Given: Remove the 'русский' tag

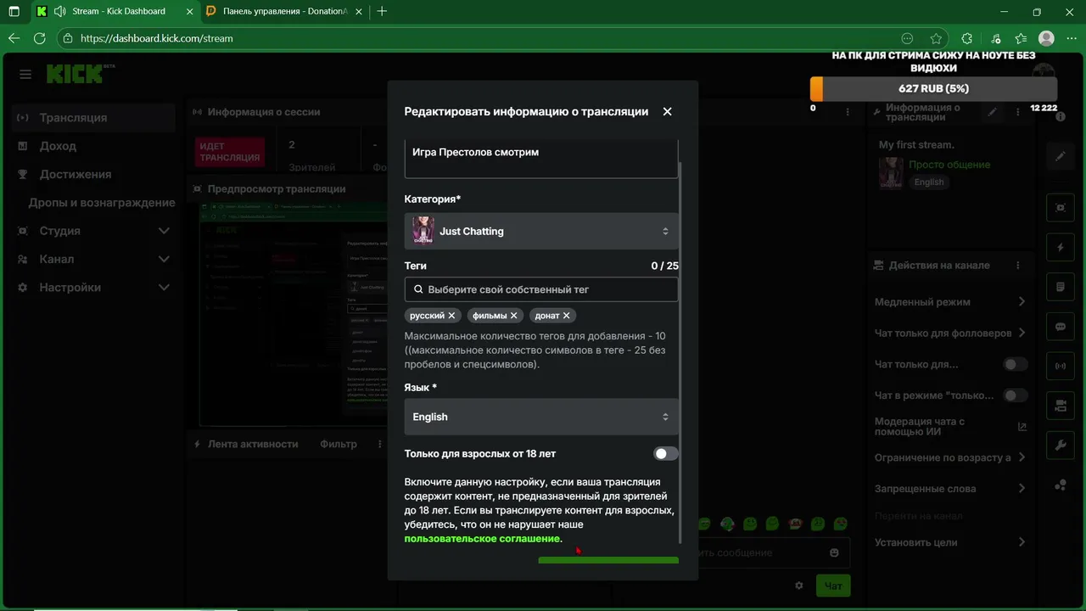Looking at the screenshot, I should (451, 315).
